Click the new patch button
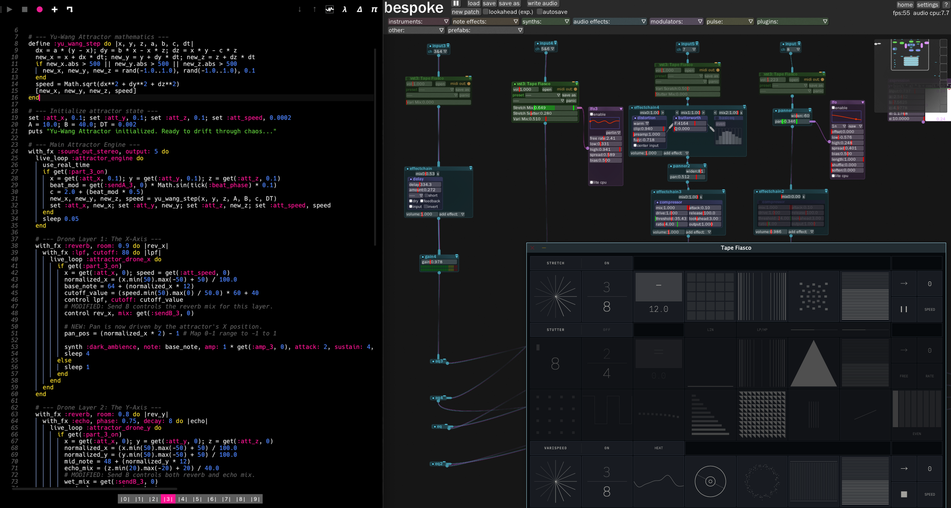Viewport: 951px width, 508px height. pos(466,12)
